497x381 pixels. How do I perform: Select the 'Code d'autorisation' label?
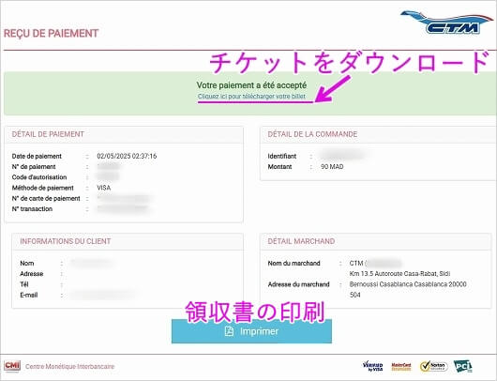[39, 177]
